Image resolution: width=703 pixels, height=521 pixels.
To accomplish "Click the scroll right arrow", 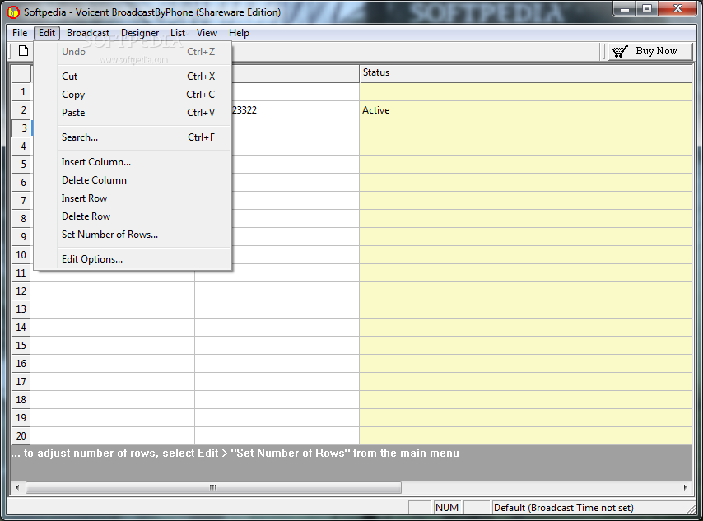I will [685, 487].
